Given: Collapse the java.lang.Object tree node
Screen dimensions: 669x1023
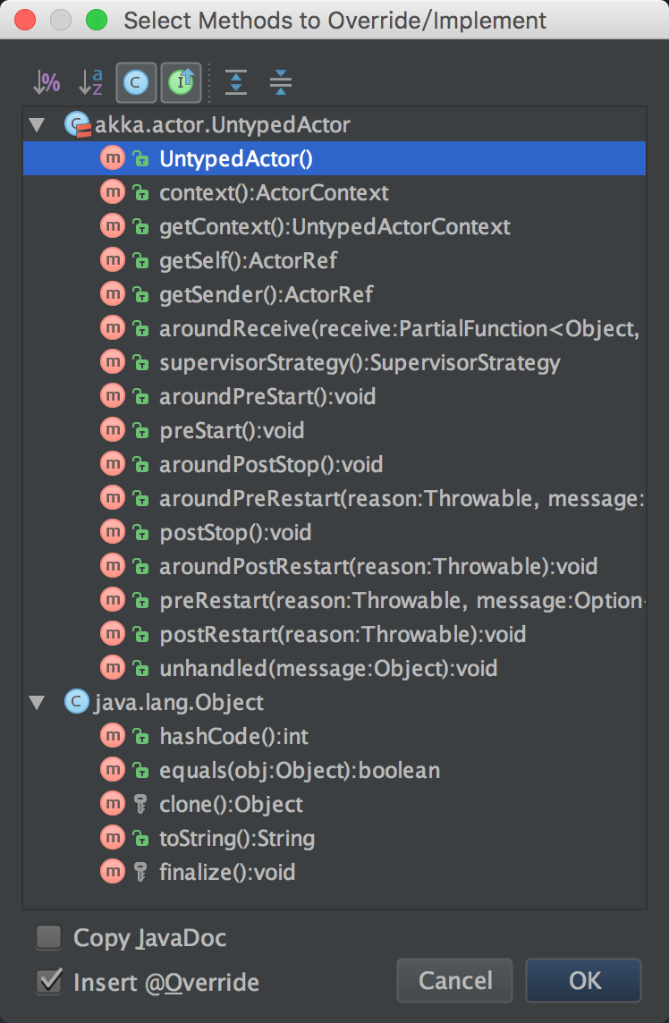Looking at the screenshot, I should [x=37, y=703].
